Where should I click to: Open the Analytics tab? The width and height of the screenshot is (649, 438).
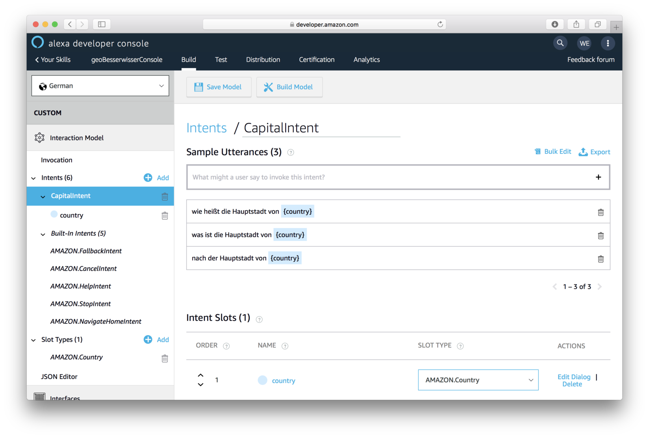[x=367, y=60]
